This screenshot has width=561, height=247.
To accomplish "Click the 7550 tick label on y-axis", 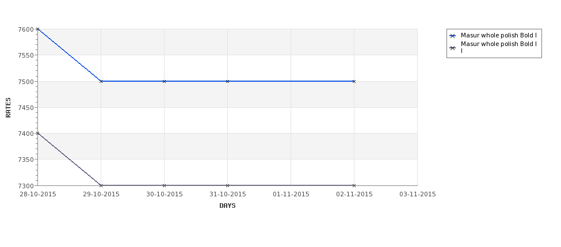I will coord(25,55).
